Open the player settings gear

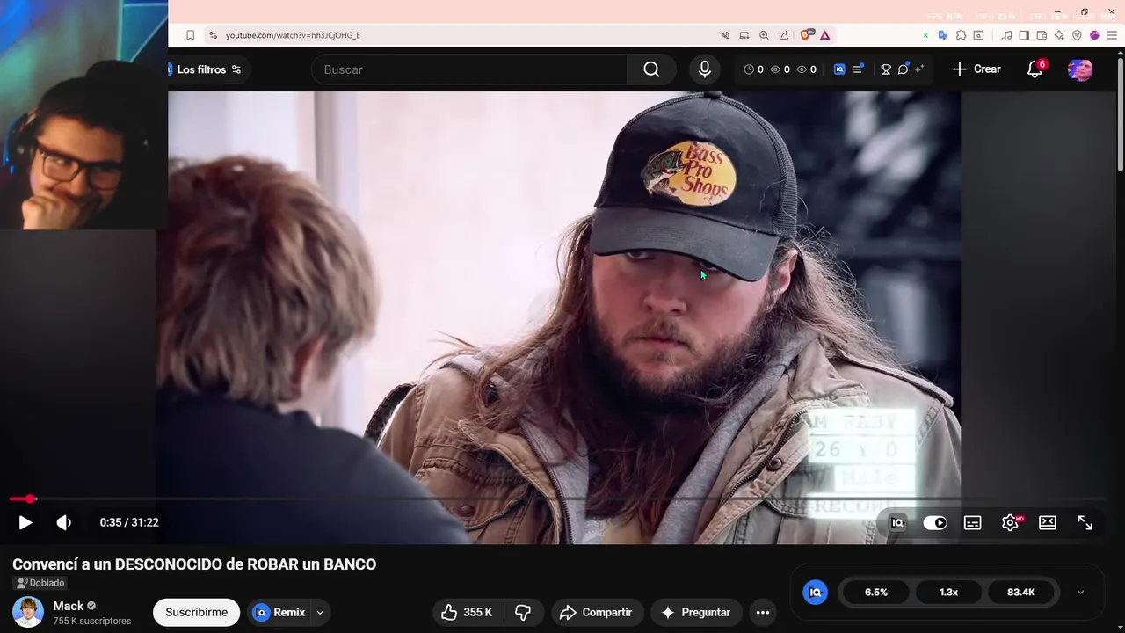coord(1011,522)
